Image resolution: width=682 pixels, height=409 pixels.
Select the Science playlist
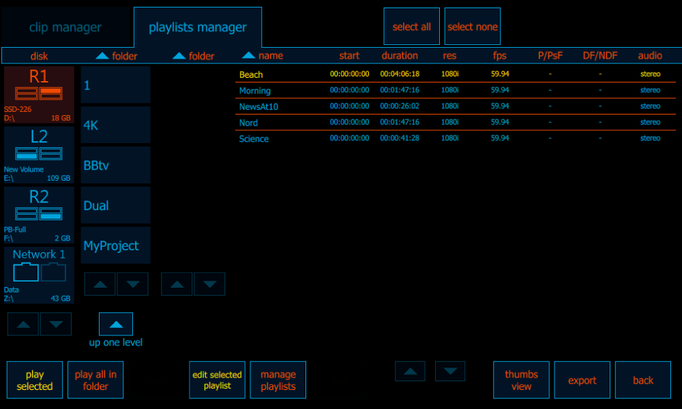[x=456, y=138]
